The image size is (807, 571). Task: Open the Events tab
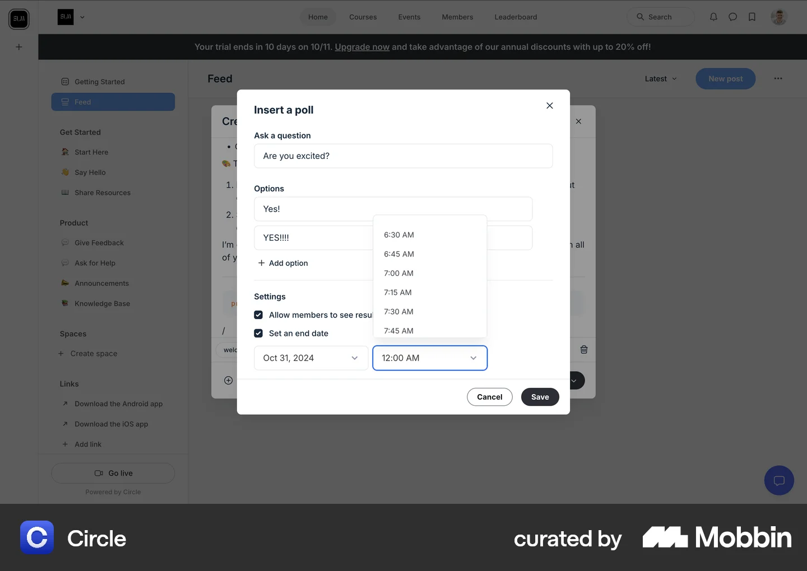[x=409, y=17]
